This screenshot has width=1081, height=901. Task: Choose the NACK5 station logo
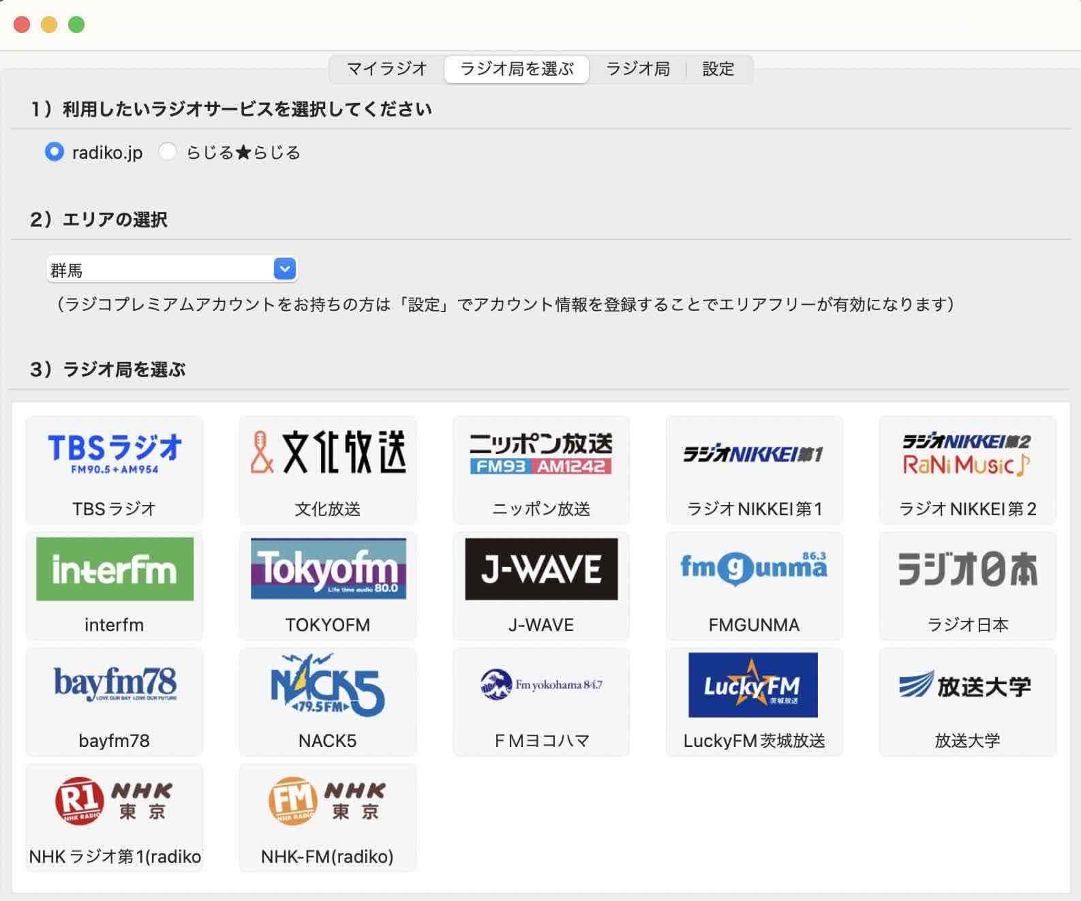[328, 685]
